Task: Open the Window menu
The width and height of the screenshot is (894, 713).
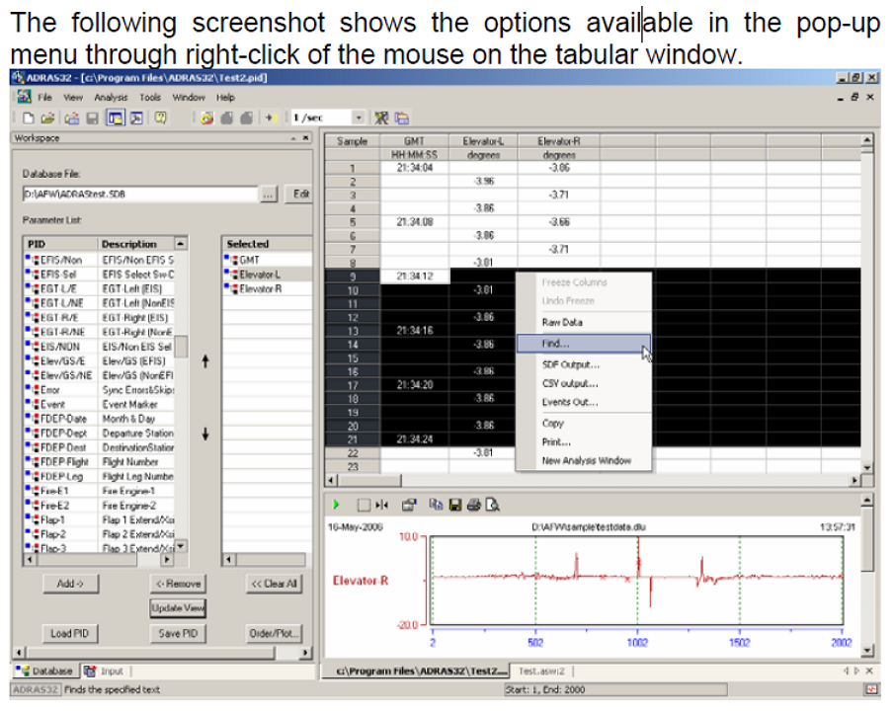Action: [189, 98]
